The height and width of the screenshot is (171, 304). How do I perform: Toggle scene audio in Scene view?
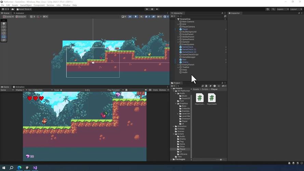coord(141,17)
